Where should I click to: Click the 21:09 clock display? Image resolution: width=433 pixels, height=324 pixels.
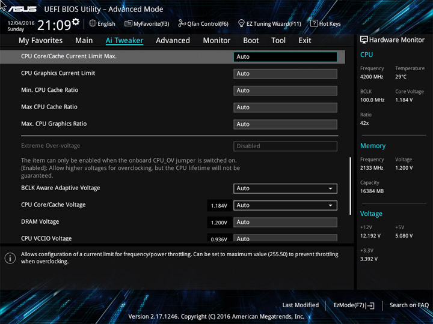pyautogui.click(x=54, y=25)
